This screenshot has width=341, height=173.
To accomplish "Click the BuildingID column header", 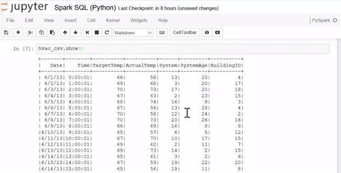I will coord(226,65).
